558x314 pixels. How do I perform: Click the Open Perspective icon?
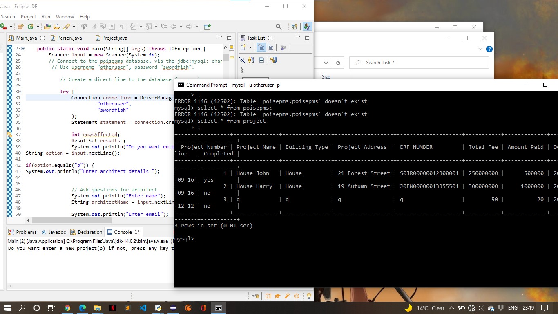(294, 27)
